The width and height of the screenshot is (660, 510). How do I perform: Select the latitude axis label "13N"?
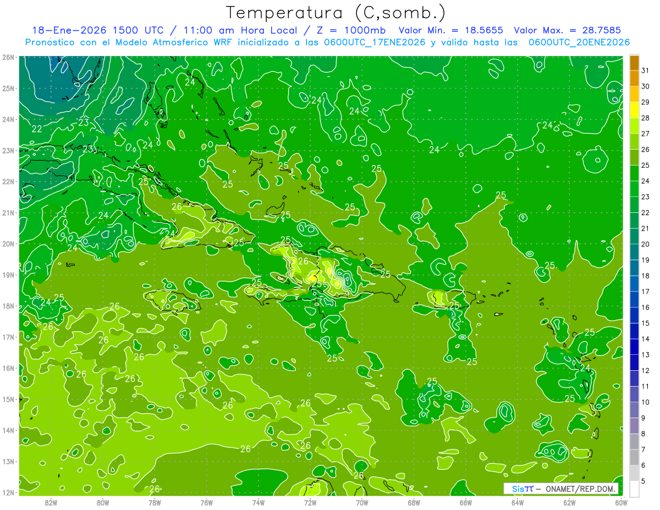8,461
